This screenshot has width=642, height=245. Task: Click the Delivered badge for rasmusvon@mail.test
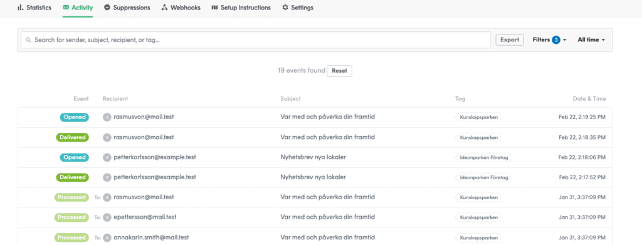(73, 137)
